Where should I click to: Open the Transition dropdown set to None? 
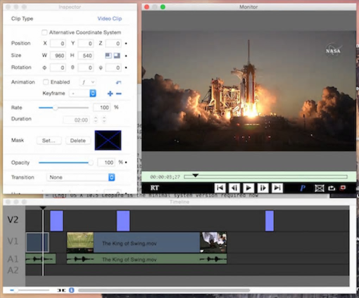[81, 177]
